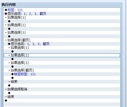
Task: Click the unindented 结束 row
Action: (x=62, y=97)
